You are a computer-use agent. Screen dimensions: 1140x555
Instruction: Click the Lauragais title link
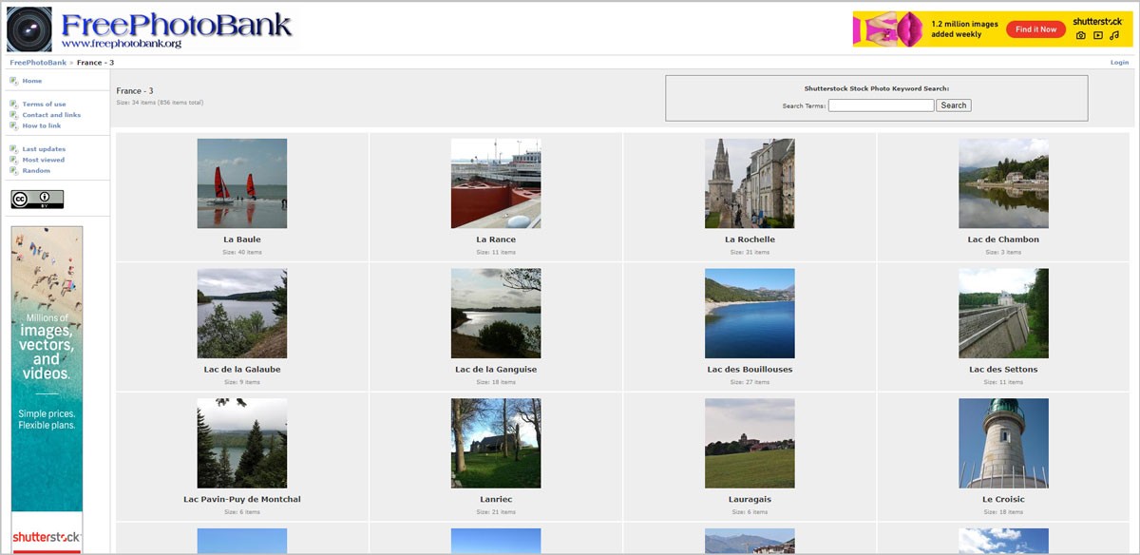click(750, 500)
